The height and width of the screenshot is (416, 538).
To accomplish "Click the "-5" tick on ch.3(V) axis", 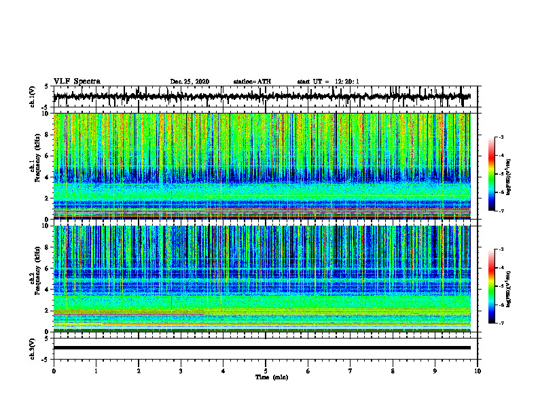I will pyautogui.click(x=46, y=360).
